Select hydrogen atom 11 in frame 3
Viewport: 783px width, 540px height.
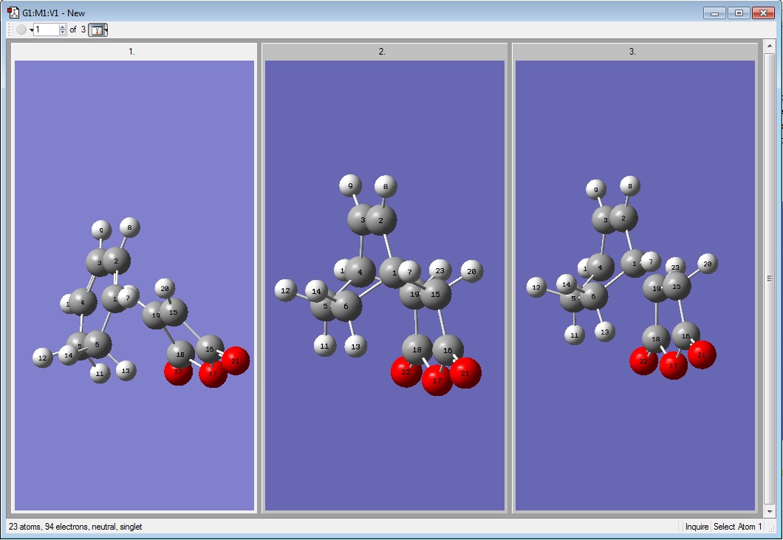[574, 335]
